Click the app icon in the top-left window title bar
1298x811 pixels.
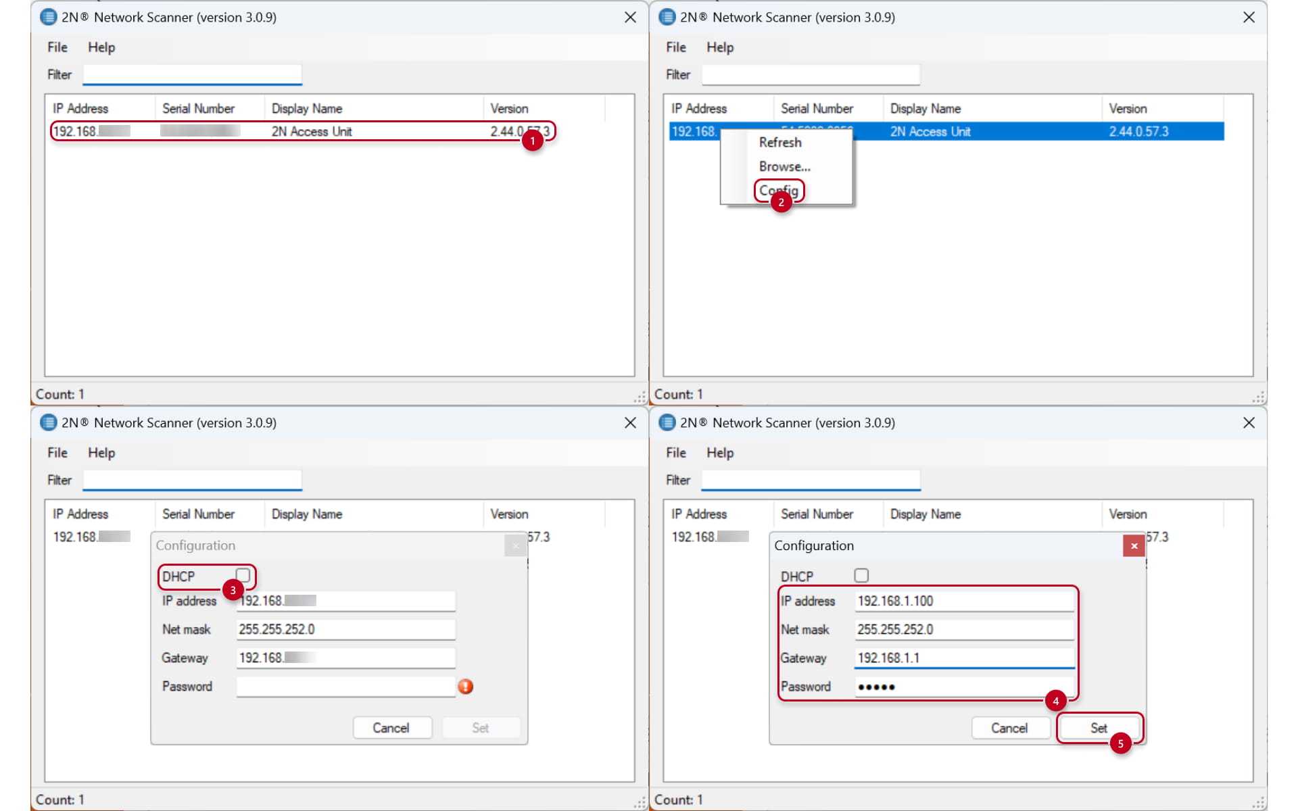(48, 17)
